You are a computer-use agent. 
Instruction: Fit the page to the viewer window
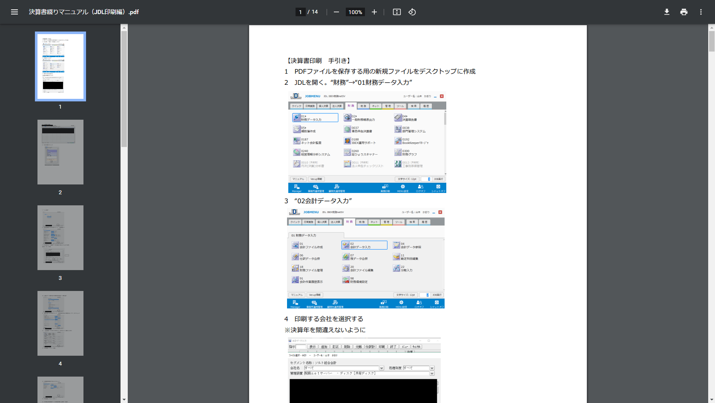396,12
